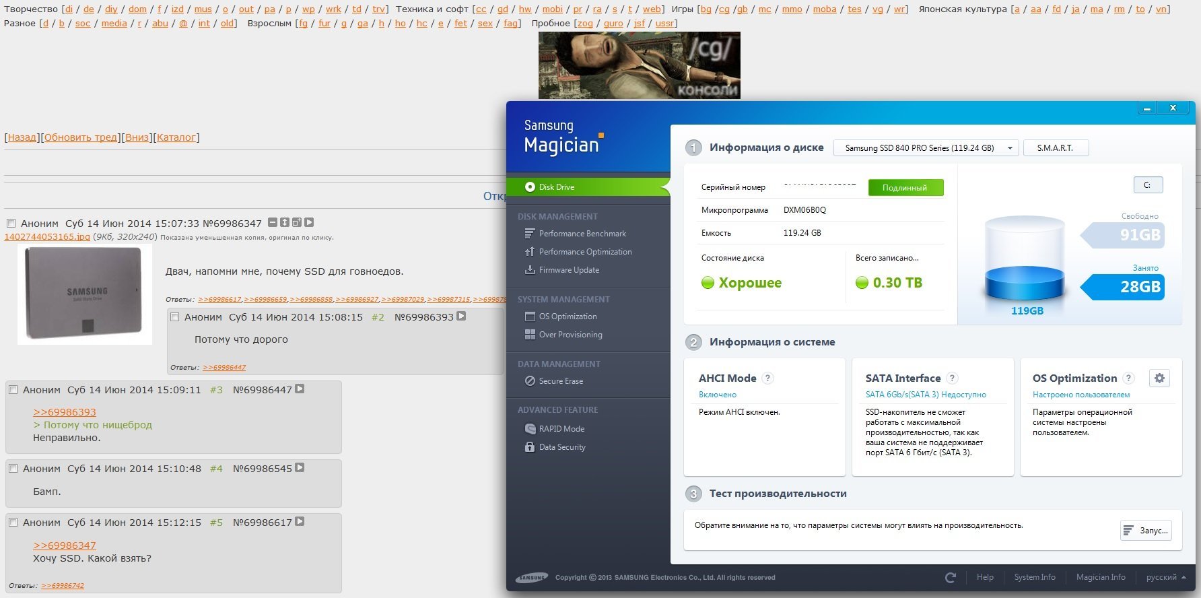Click the hide-thread minus icon on post №69986347
The image size is (1201, 598).
(273, 222)
